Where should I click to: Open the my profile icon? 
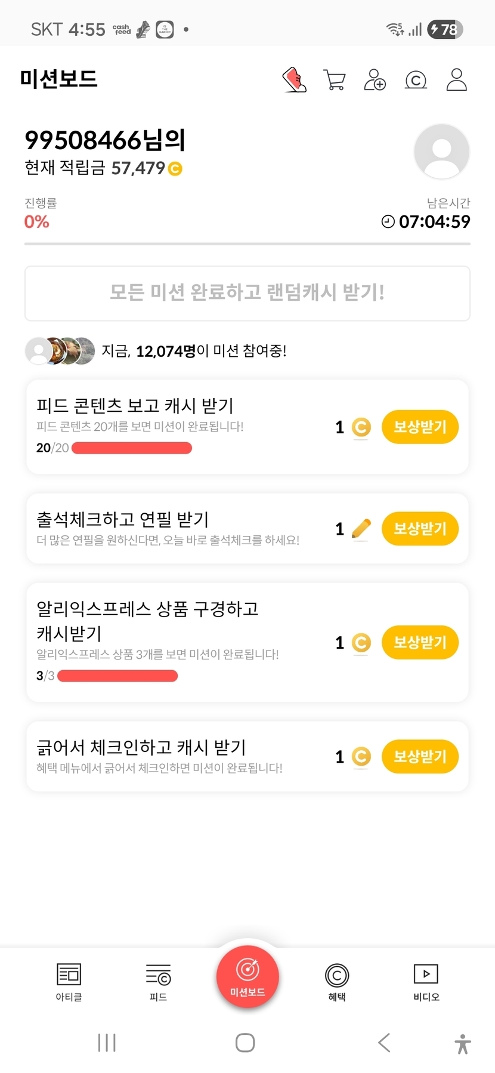[457, 79]
